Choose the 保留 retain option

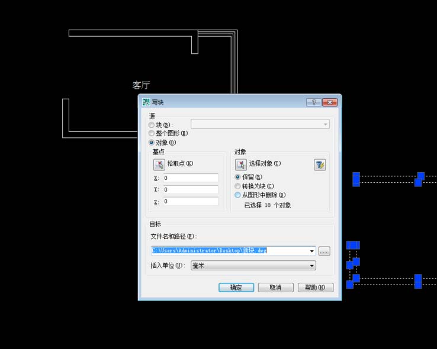click(237, 177)
